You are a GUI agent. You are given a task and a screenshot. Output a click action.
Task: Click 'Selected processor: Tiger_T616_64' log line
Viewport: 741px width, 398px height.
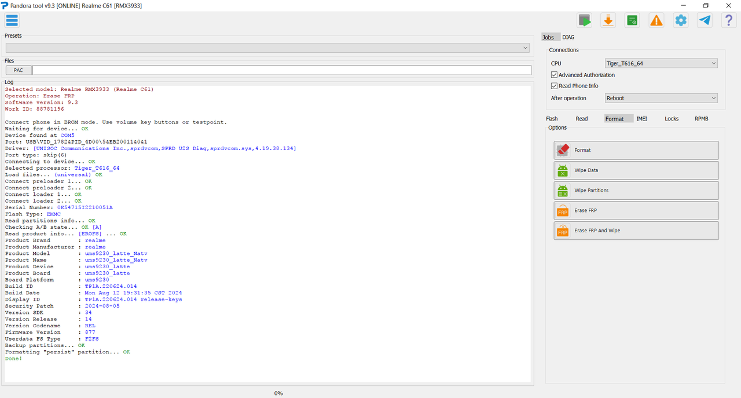pos(62,168)
